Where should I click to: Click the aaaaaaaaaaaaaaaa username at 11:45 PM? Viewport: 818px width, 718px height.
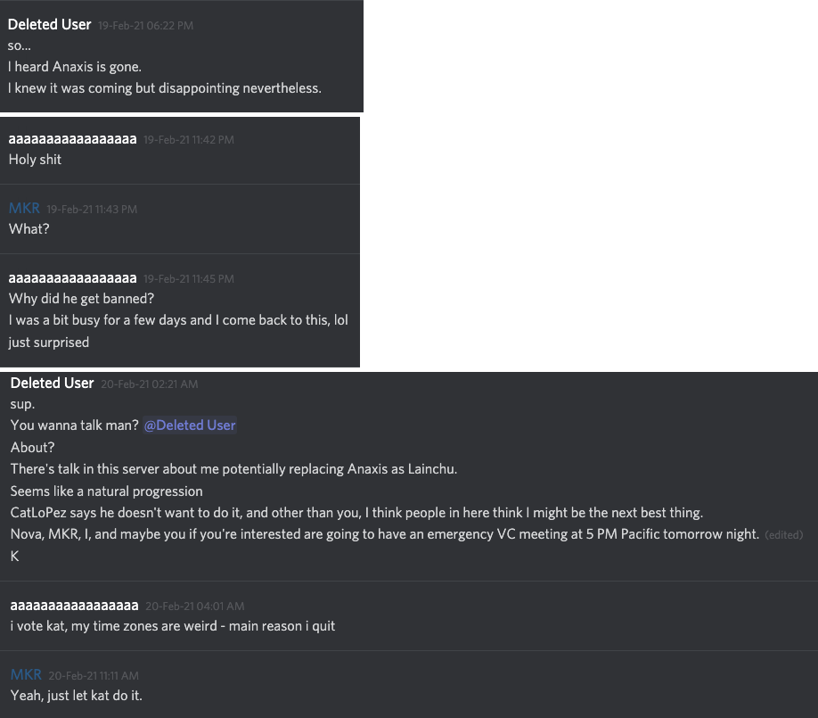click(72, 278)
